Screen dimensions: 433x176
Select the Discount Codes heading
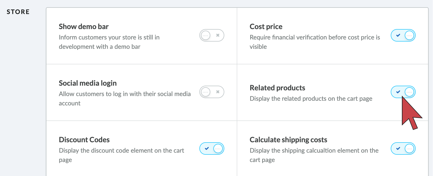point(84,140)
